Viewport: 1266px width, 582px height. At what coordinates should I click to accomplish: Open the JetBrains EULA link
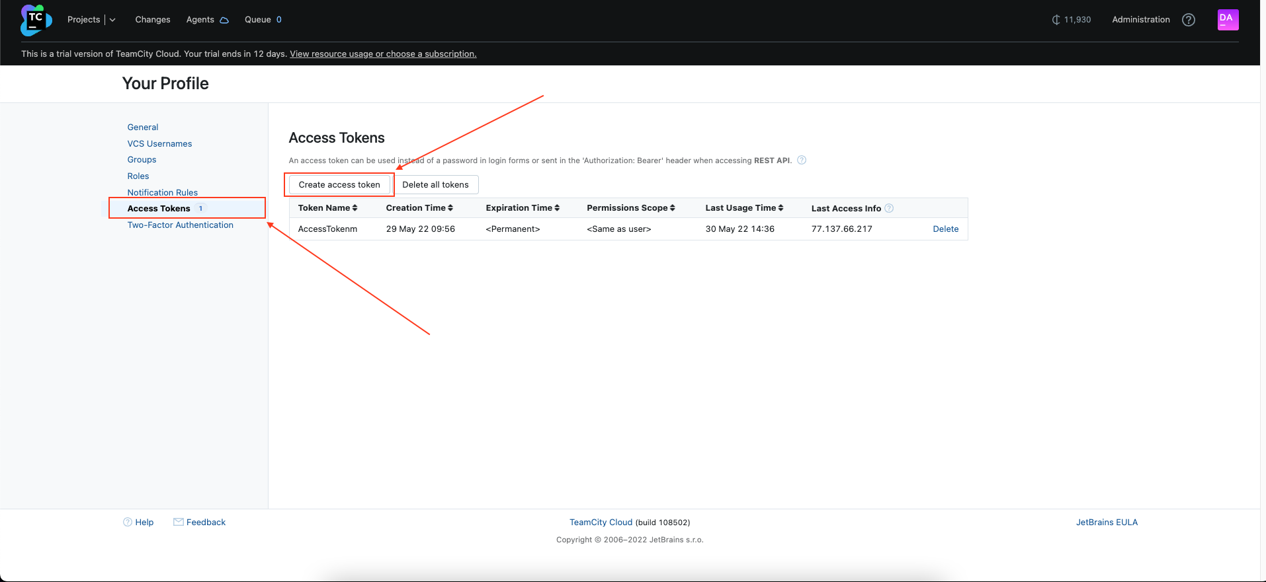point(1107,523)
